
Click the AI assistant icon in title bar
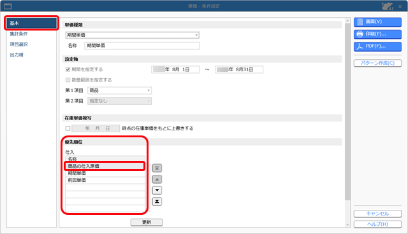click(387, 6)
